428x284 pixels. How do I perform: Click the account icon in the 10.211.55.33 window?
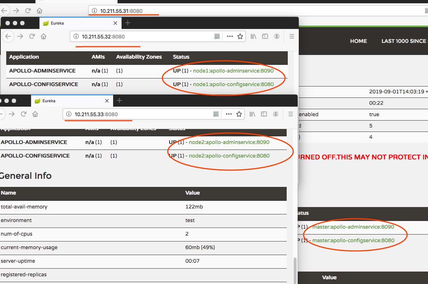pyautogui.click(x=276, y=114)
